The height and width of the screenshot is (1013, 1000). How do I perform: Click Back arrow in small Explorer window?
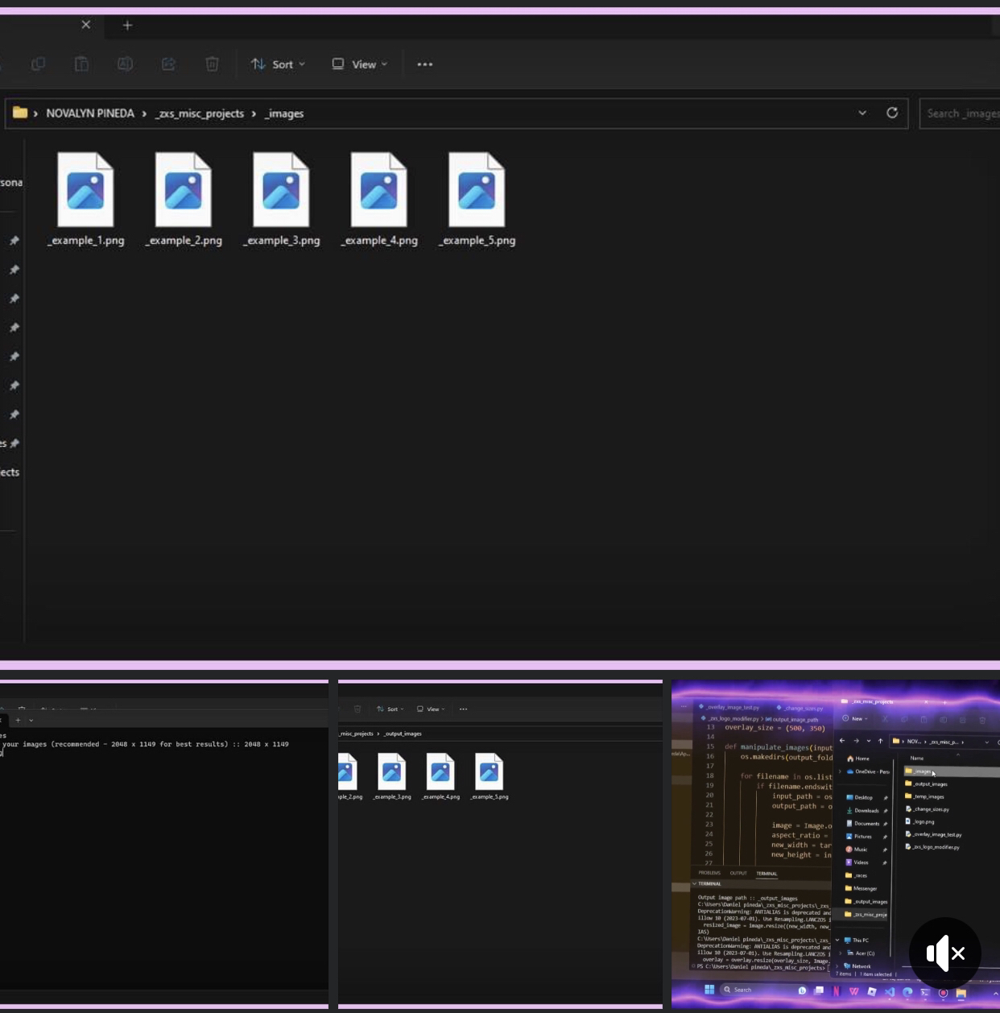tap(842, 741)
